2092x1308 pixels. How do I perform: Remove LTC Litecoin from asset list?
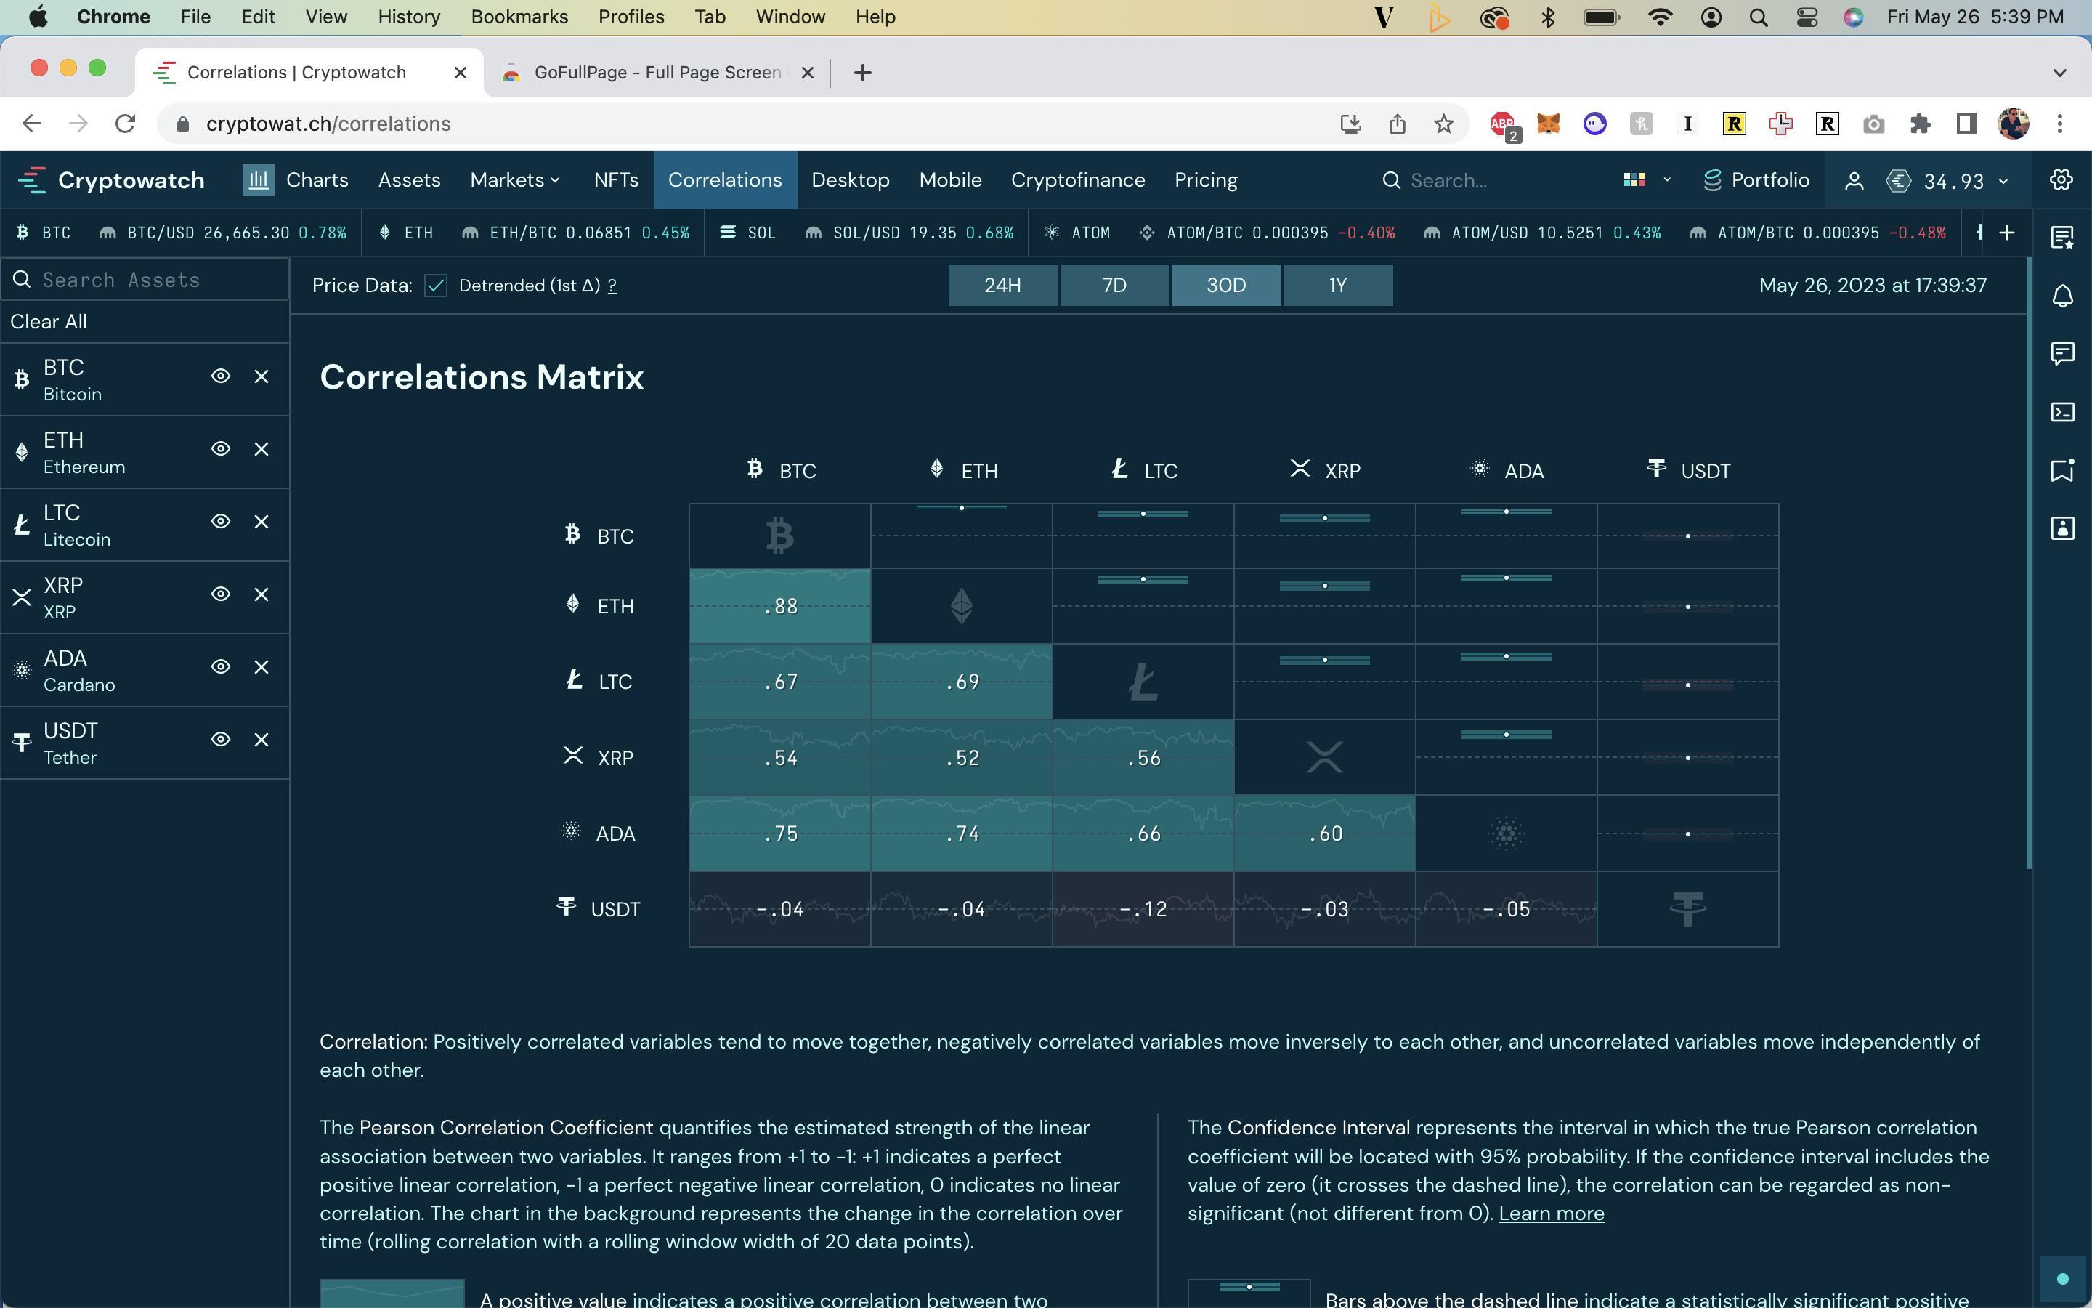[261, 522]
